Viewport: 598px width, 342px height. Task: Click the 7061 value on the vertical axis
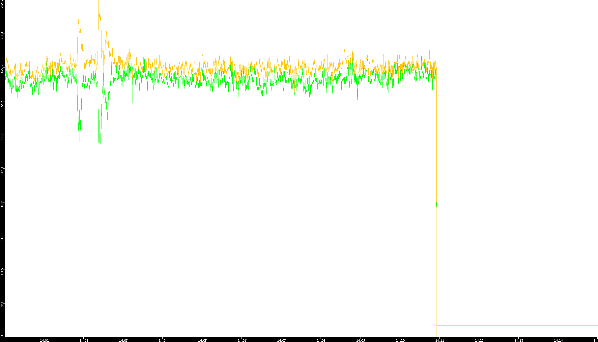tap(2, 35)
